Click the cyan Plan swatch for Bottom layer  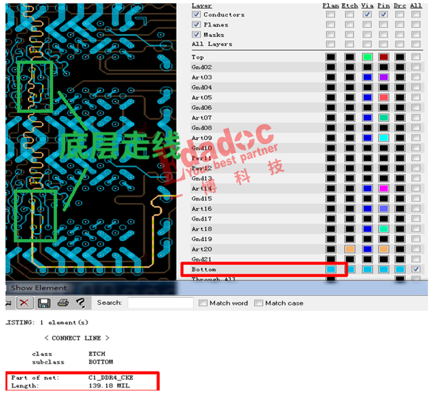coord(331,270)
